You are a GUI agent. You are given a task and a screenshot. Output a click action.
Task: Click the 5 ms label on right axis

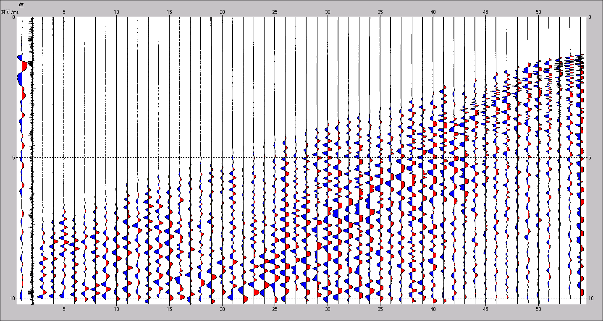pyautogui.click(x=590, y=158)
